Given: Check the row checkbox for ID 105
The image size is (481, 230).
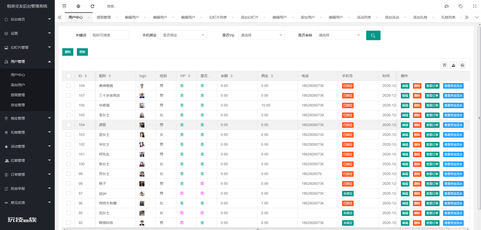Looking at the screenshot, I should tap(69, 115).
